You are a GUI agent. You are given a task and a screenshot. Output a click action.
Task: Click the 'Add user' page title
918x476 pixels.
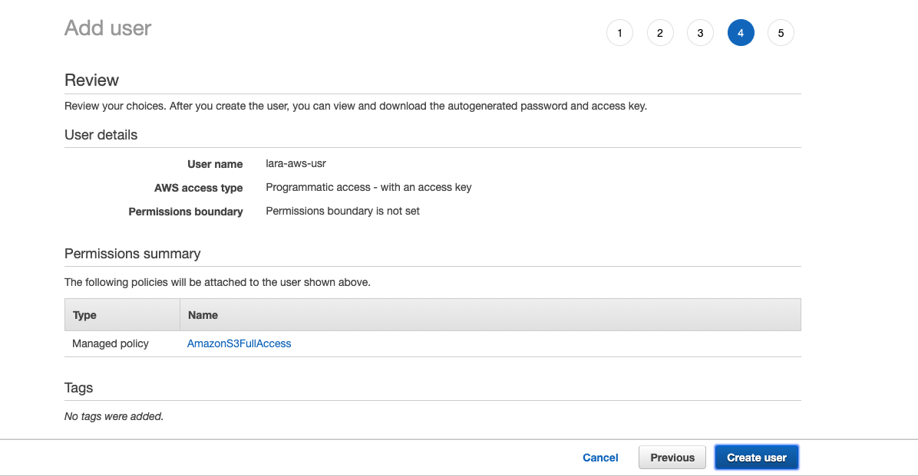(x=107, y=28)
